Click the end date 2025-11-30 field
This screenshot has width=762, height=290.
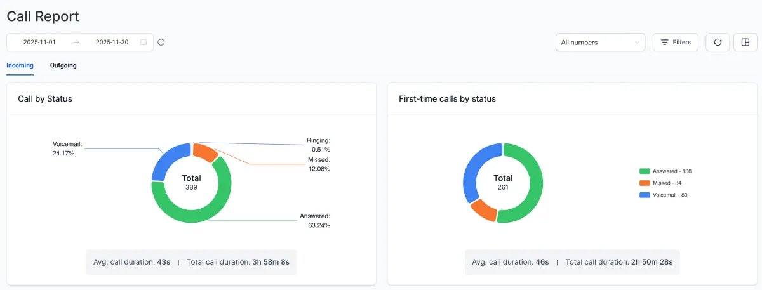tap(112, 43)
